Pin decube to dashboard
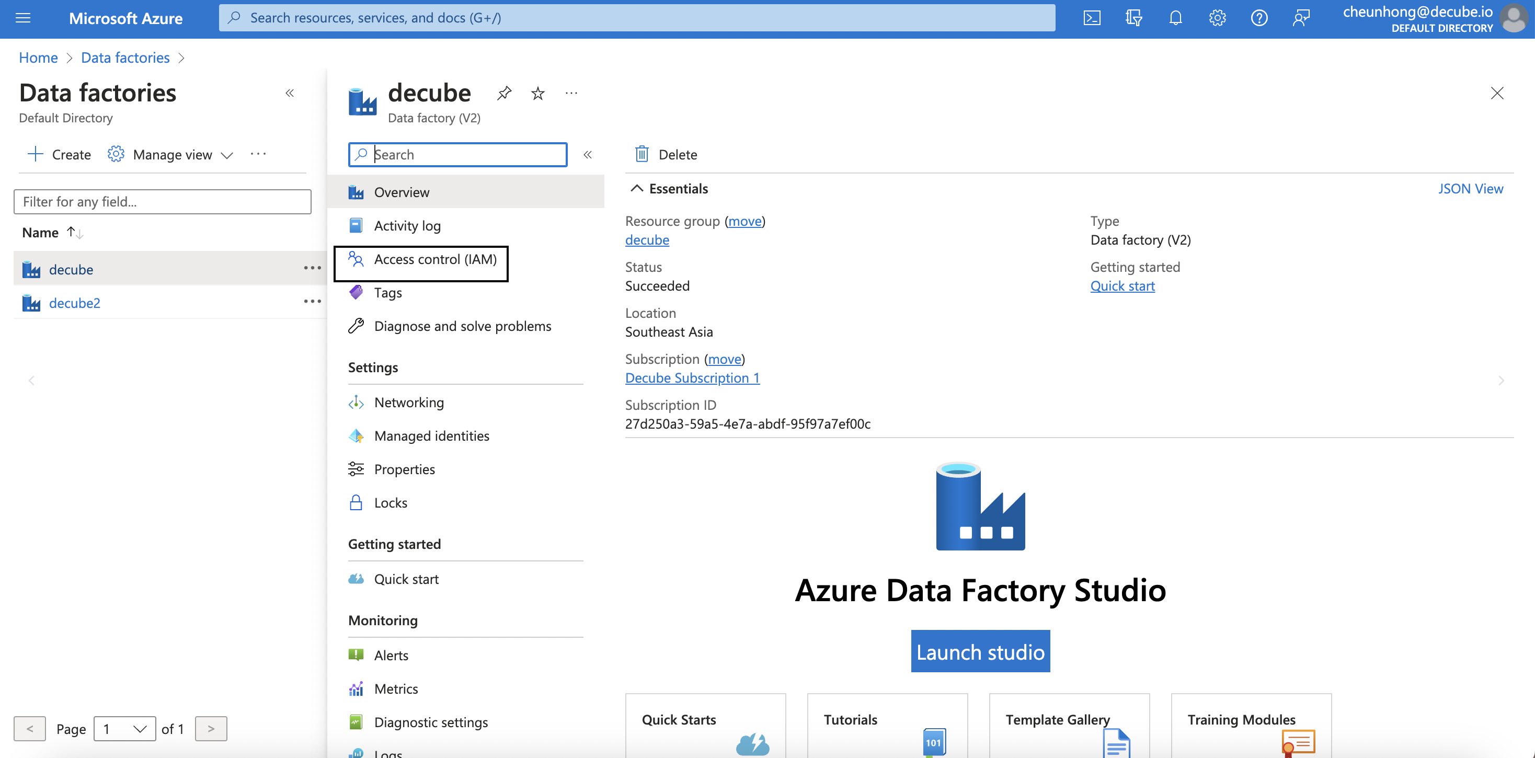Screen dimensions: 1535x758 click(x=504, y=93)
